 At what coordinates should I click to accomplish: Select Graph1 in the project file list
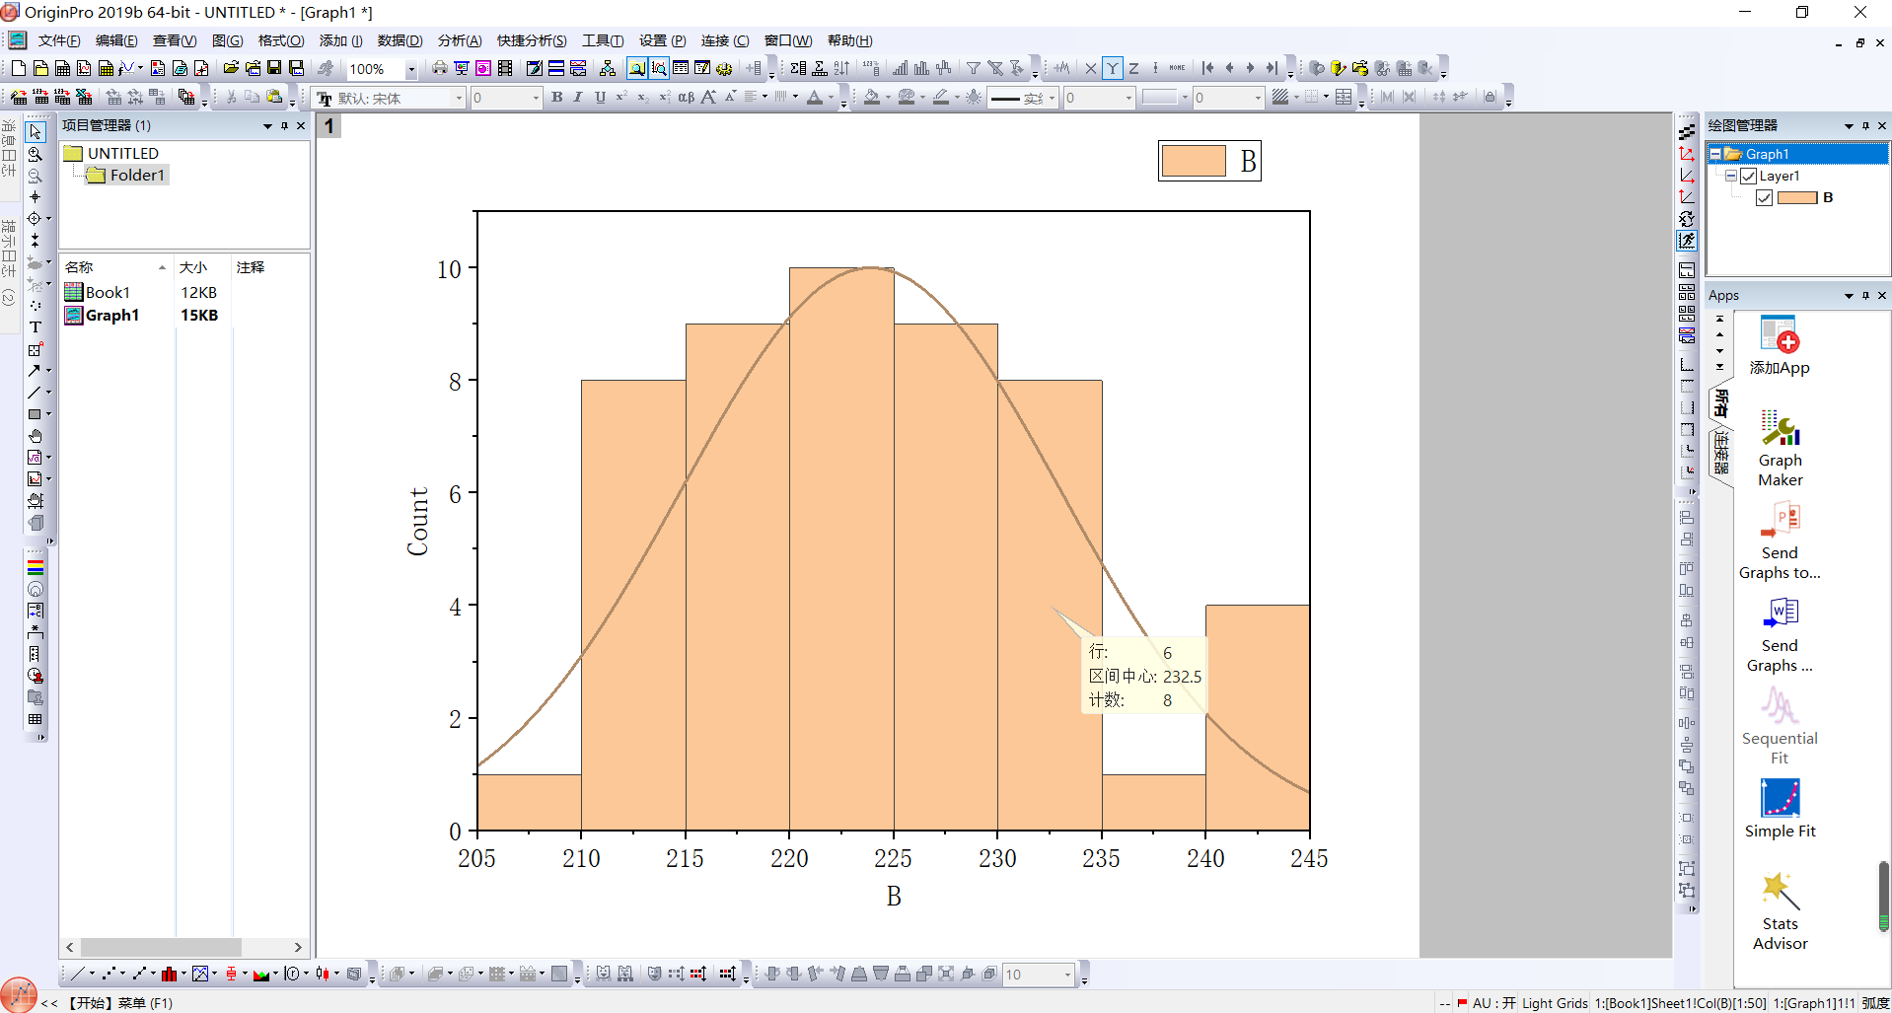(102, 315)
